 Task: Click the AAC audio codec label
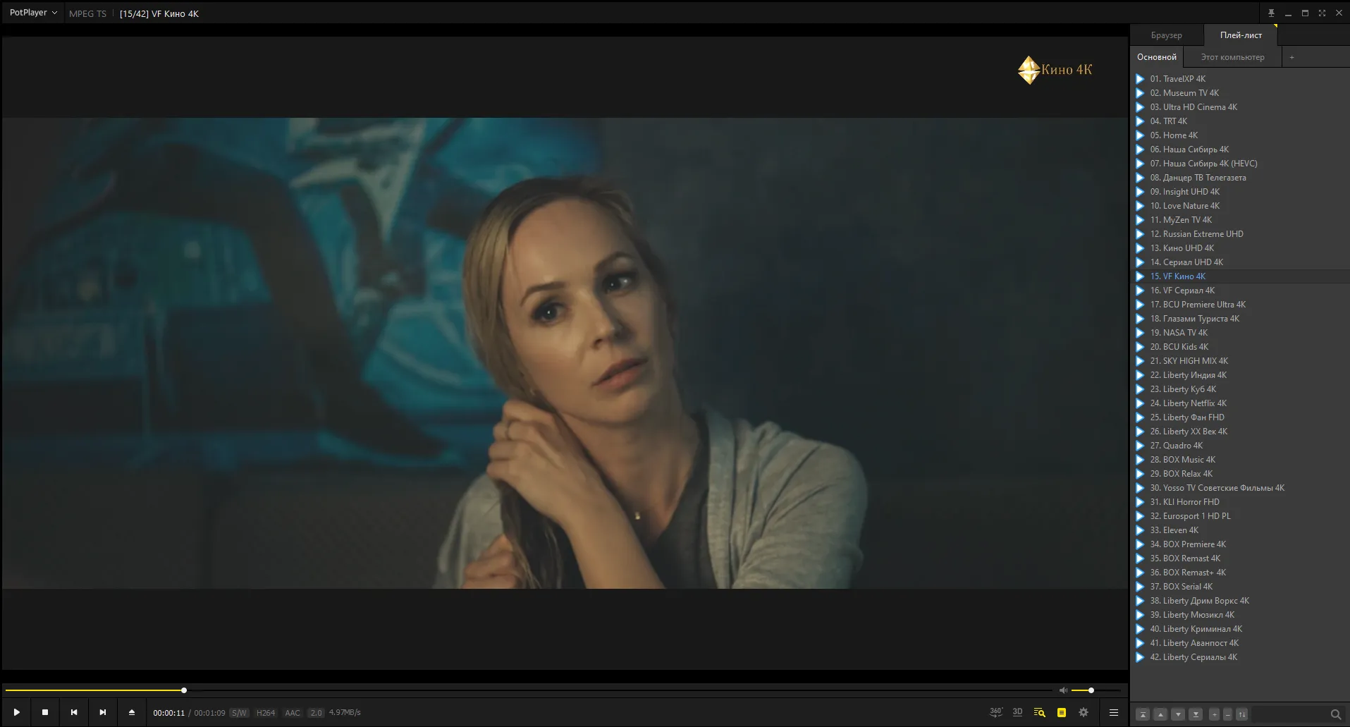[x=293, y=713]
